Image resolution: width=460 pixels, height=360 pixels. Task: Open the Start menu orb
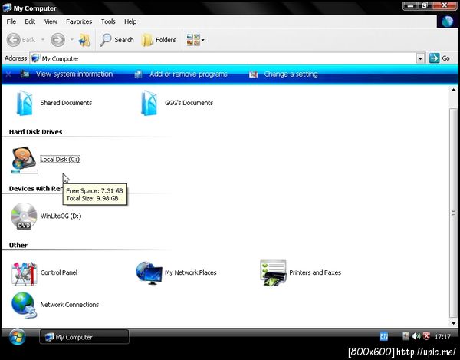pos(17,336)
